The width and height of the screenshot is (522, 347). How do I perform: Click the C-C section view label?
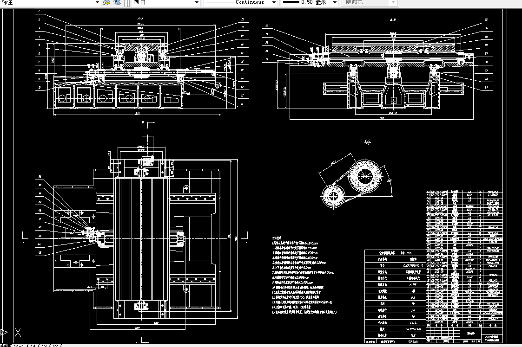(x=368, y=141)
